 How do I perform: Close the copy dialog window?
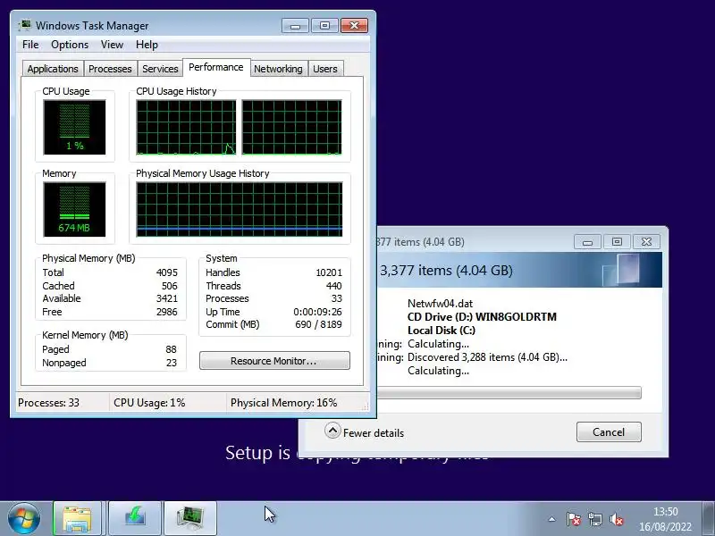coord(646,241)
